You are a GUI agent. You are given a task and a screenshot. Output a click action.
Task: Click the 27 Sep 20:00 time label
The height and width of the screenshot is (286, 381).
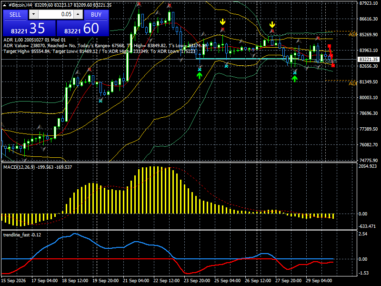289,280
